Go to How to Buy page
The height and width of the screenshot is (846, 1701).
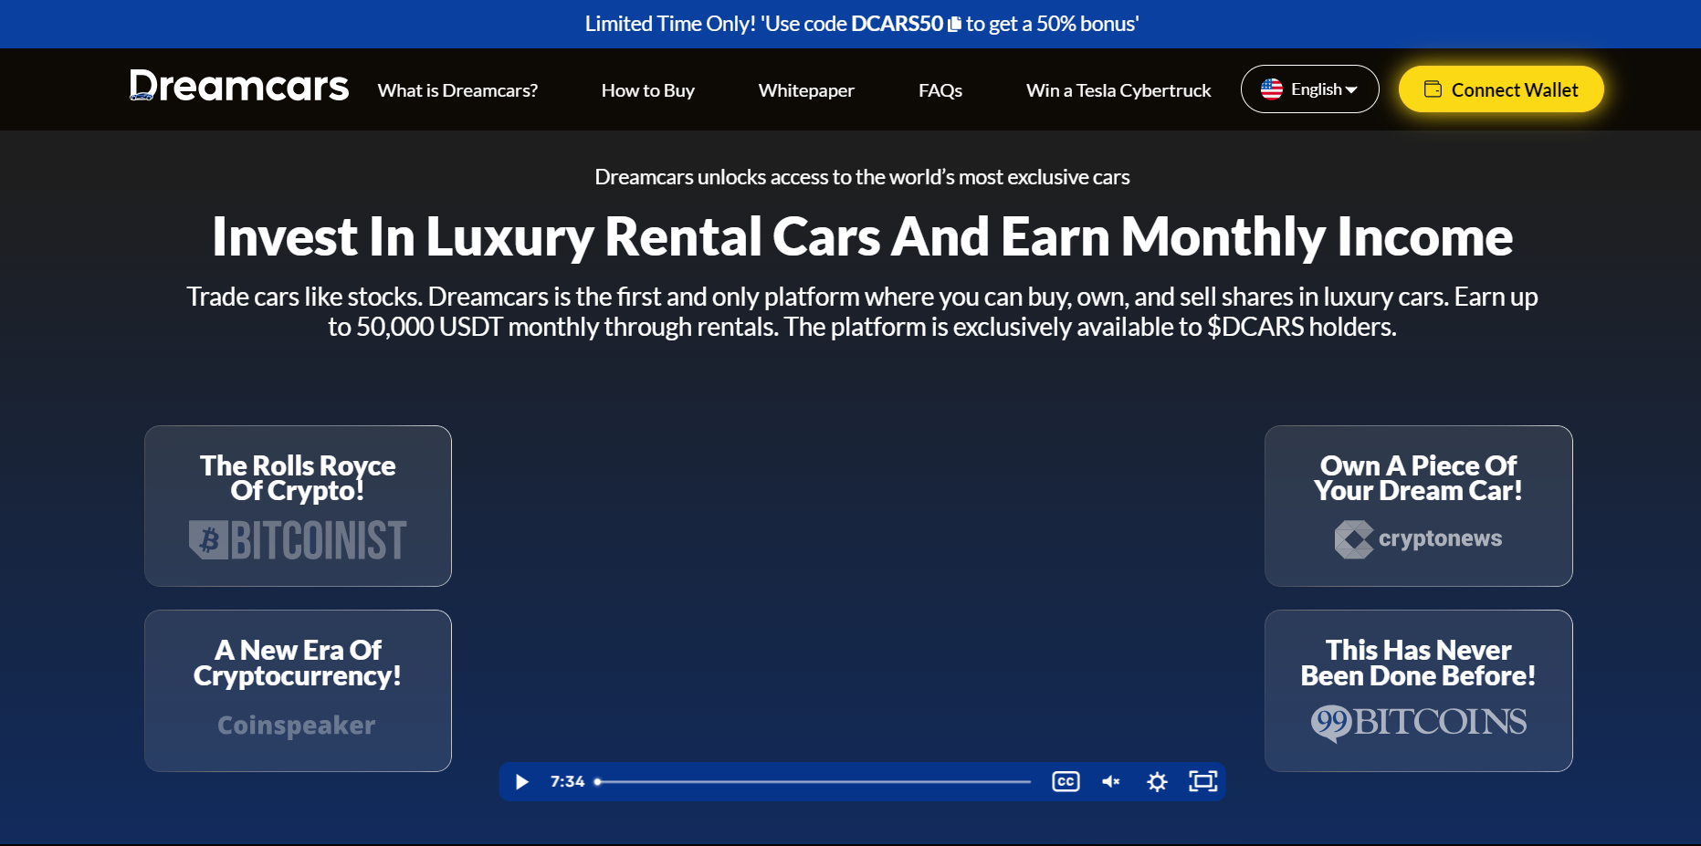(647, 90)
